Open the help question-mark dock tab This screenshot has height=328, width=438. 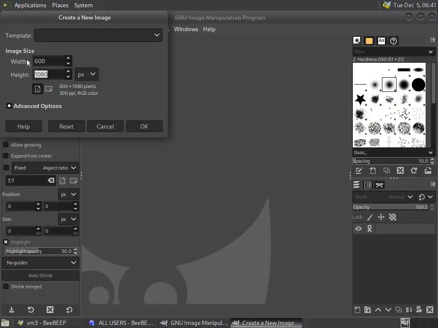point(394,41)
